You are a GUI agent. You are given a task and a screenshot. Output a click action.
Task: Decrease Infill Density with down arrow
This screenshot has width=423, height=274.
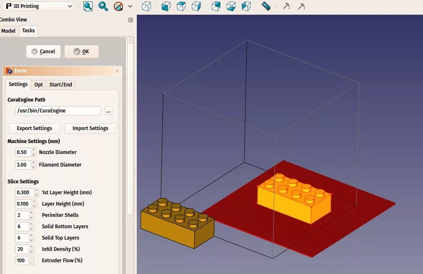coord(31,252)
